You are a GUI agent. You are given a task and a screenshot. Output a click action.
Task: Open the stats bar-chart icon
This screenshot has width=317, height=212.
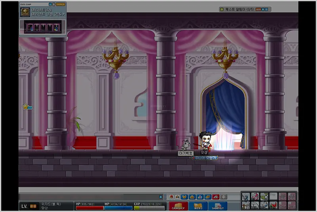pyautogui.click(x=200, y=197)
